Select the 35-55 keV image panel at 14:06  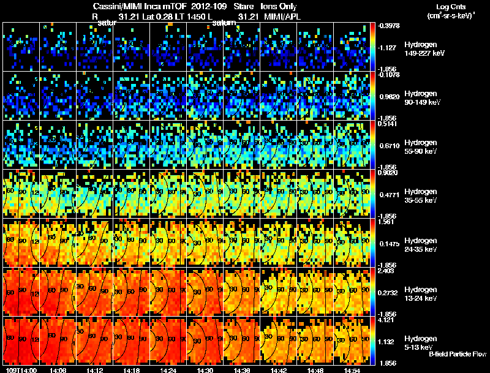(x=58, y=194)
